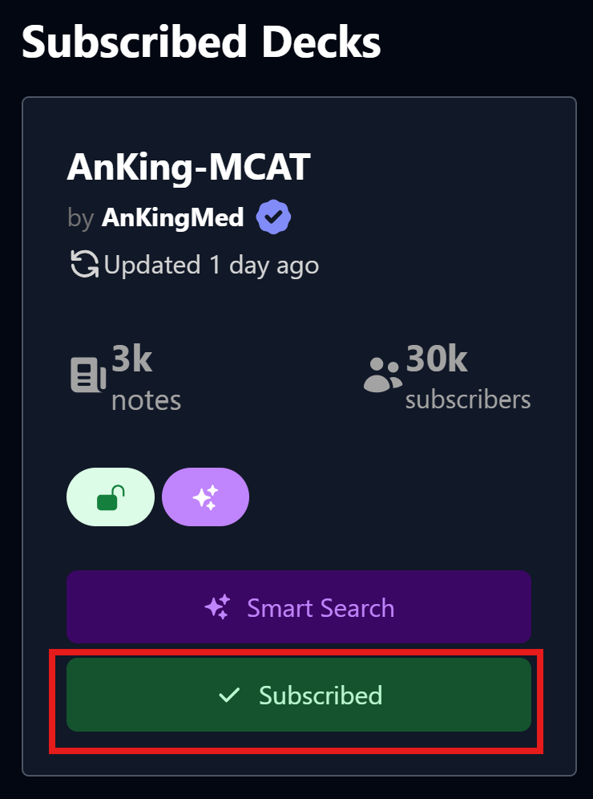Click the 3k notes count
The width and height of the screenshot is (593, 799).
coord(132,359)
